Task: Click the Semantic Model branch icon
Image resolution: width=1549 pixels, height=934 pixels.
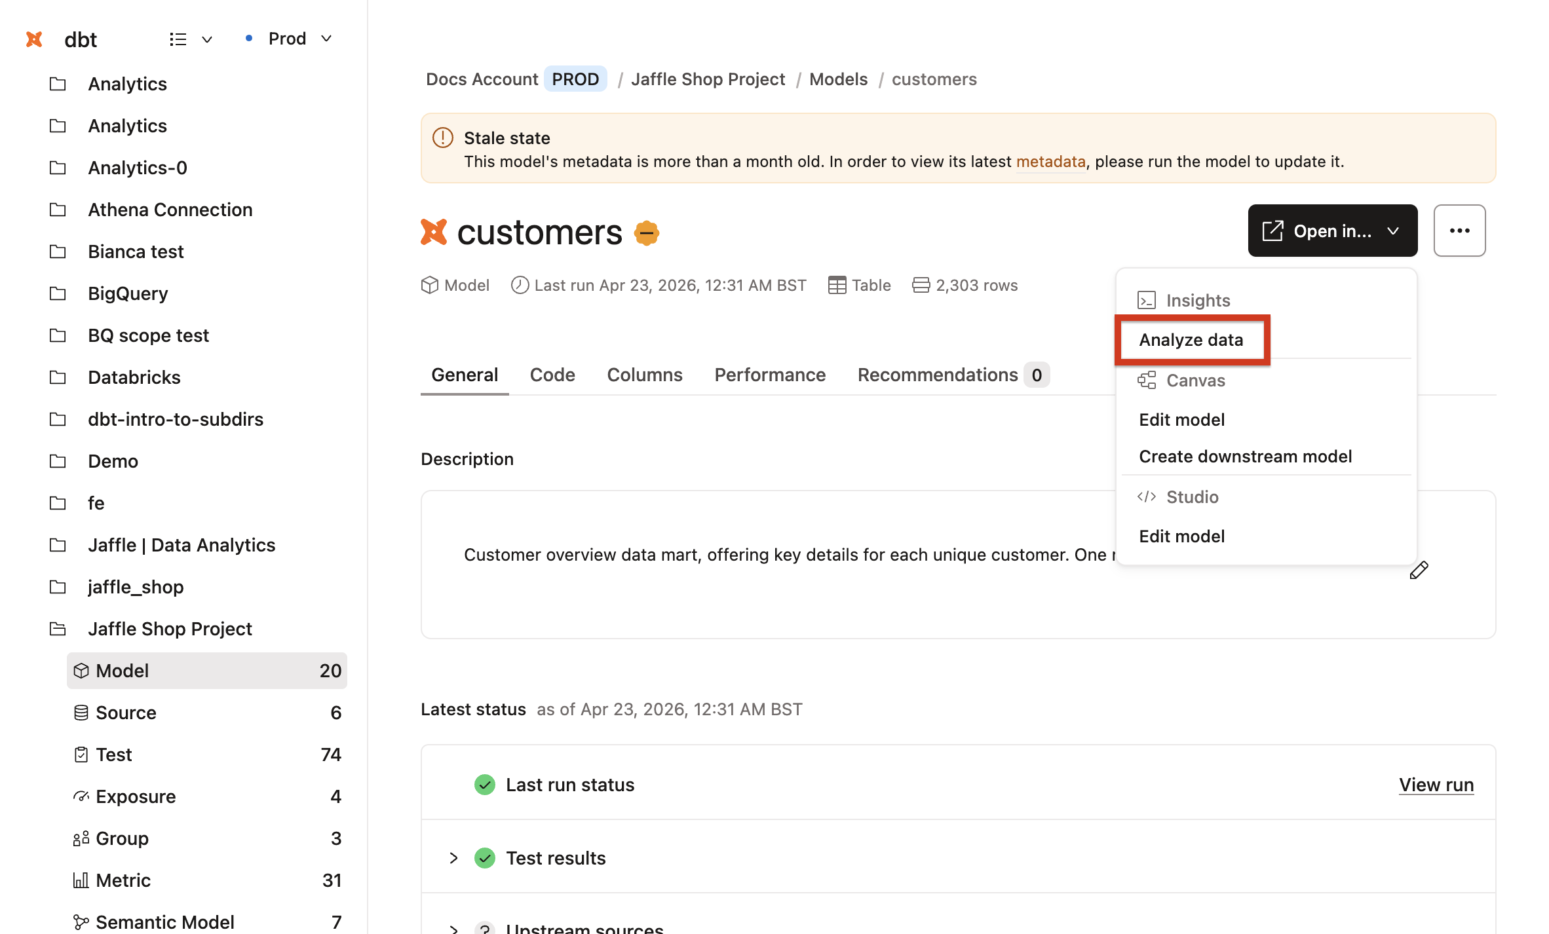Action: (81, 922)
